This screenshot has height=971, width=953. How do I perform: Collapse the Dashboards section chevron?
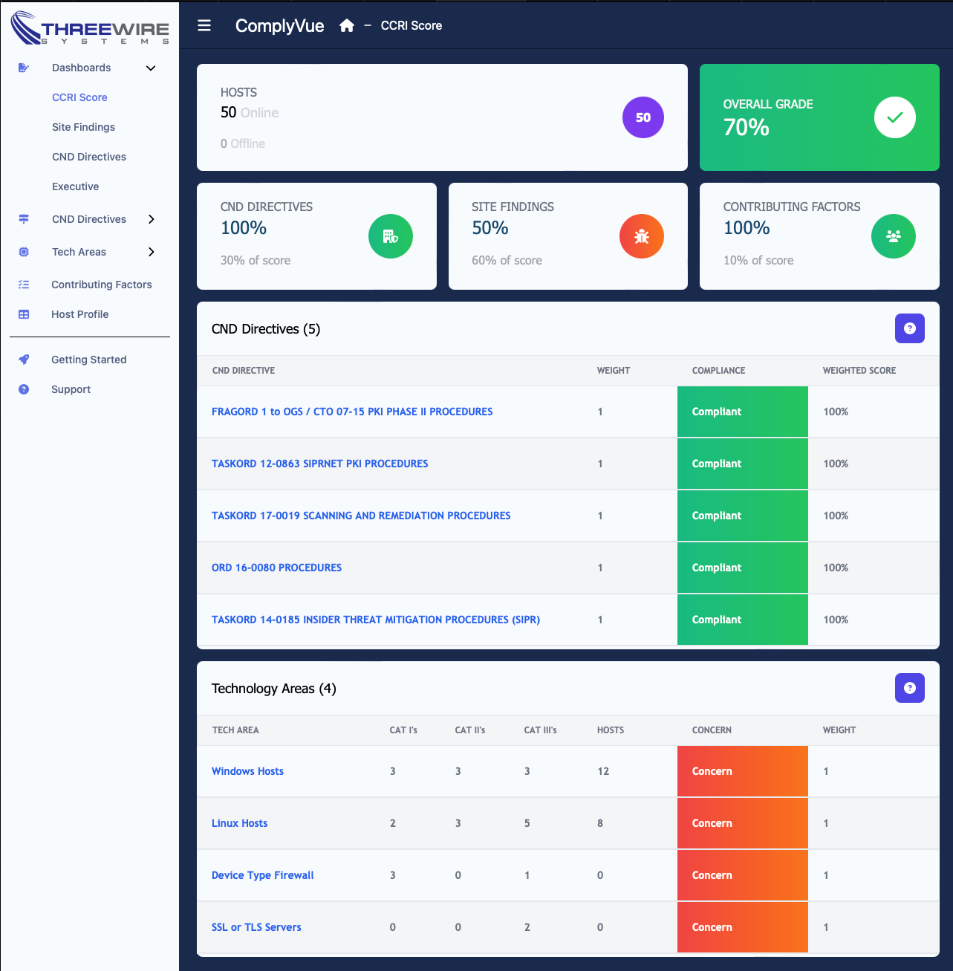click(x=151, y=68)
